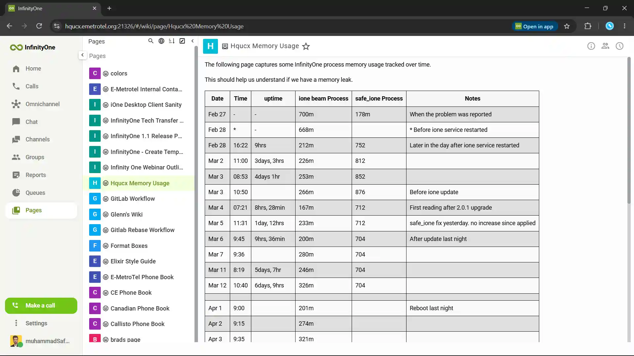Open E-MetroTel Phone Book page
Screen dimensions: 634x356
coord(139,277)
